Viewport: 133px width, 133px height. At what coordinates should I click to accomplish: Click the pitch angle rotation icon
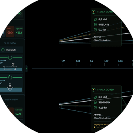[x=10, y=58]
